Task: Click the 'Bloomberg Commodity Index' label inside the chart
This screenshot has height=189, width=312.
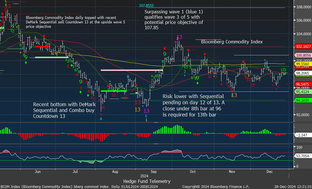Action: (232, 42)
